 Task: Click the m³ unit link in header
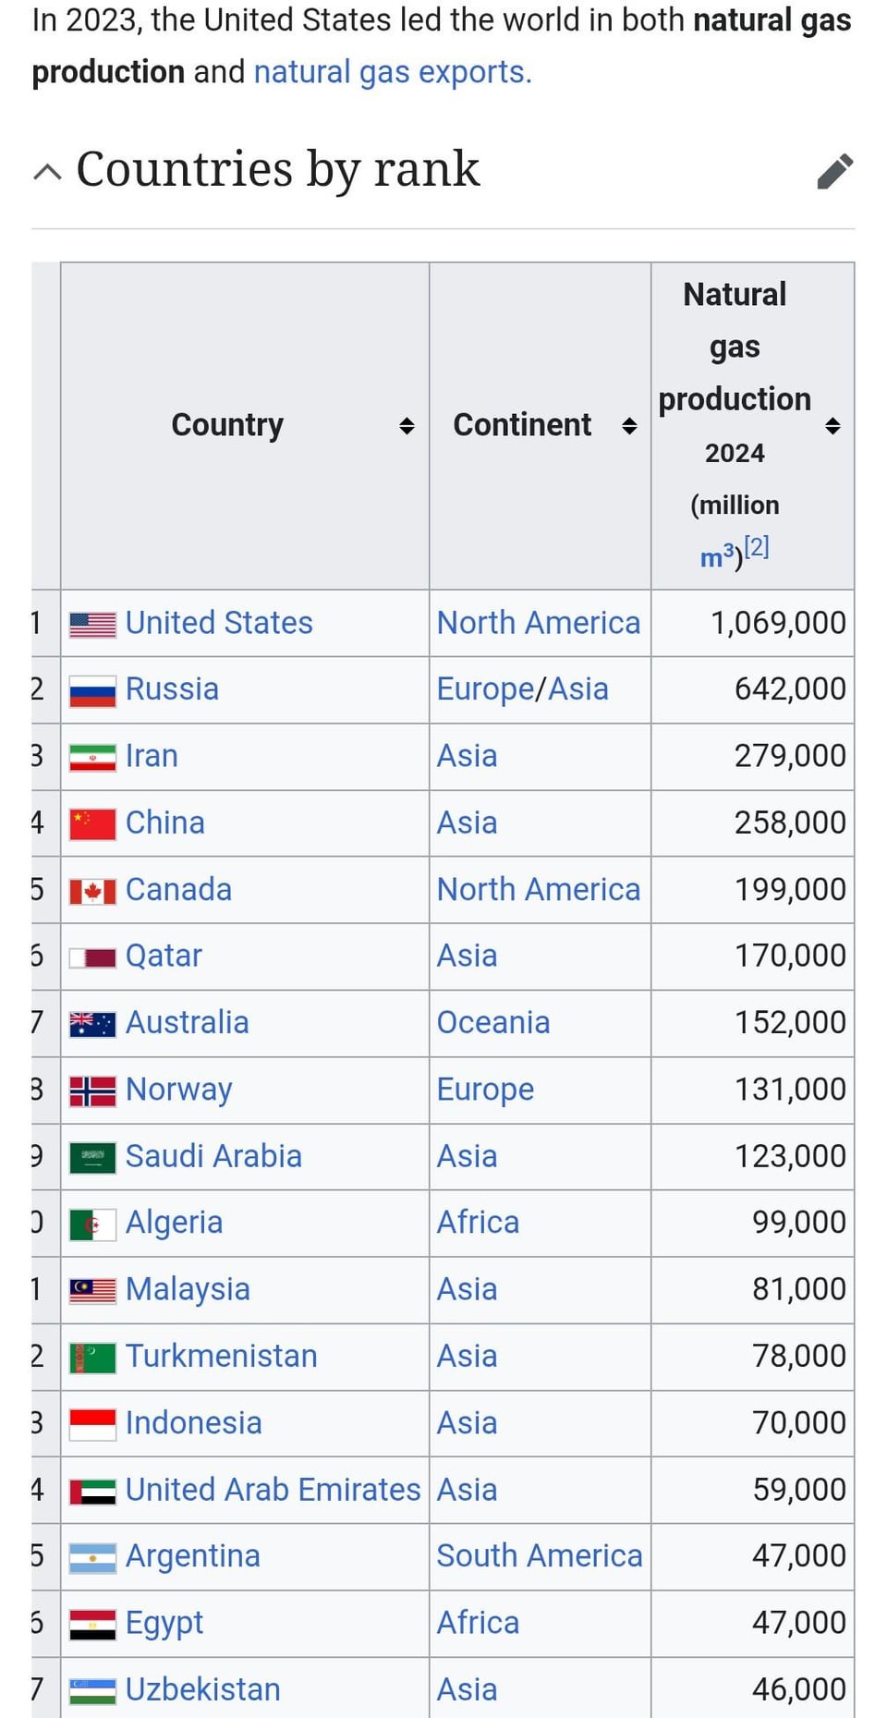point(717,557)
